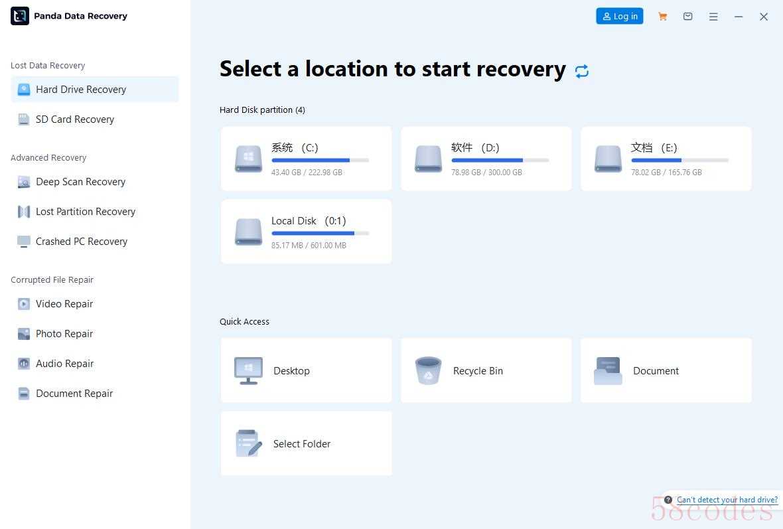Click the E: drive disk icon
Screen dimensions: 783x529
click(608, 159)
